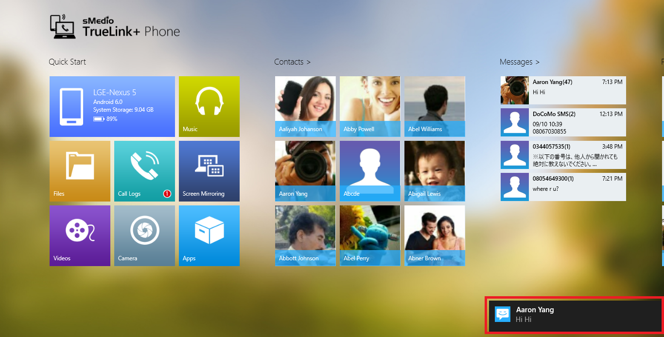
Task: Select the LGE-Nexus 5 device tile
Action: pyautogui.click(x=112, y=106)
